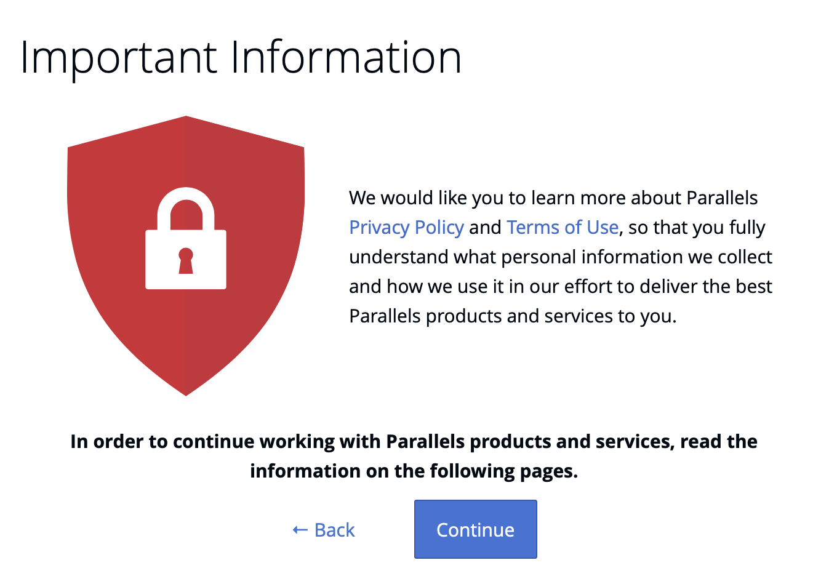Image resolution: width=829 pixels, height=584 pixels.
Task: Go back using the Back link
Action: (334, 530)
